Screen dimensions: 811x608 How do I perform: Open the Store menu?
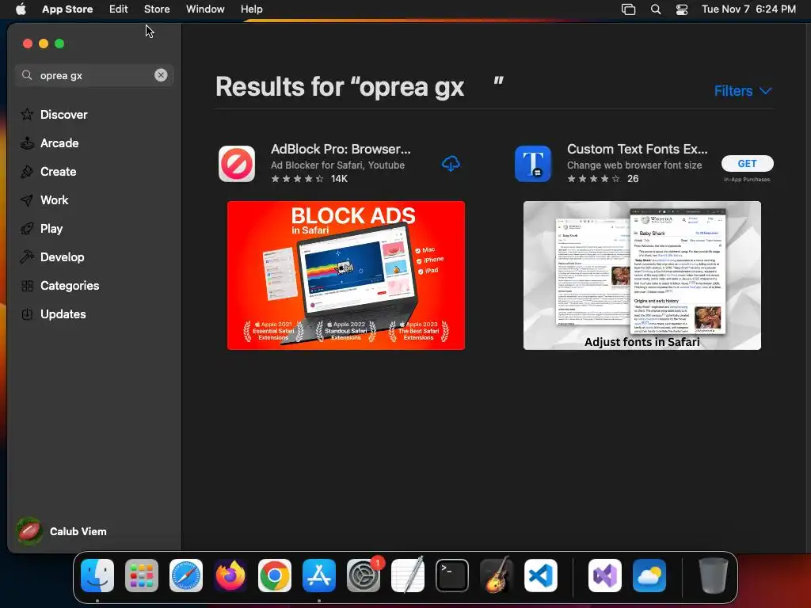157,9
